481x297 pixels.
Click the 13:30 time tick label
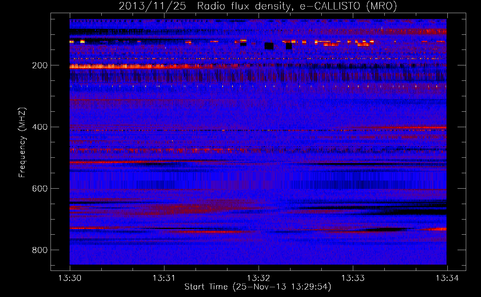tap(70, 278)
